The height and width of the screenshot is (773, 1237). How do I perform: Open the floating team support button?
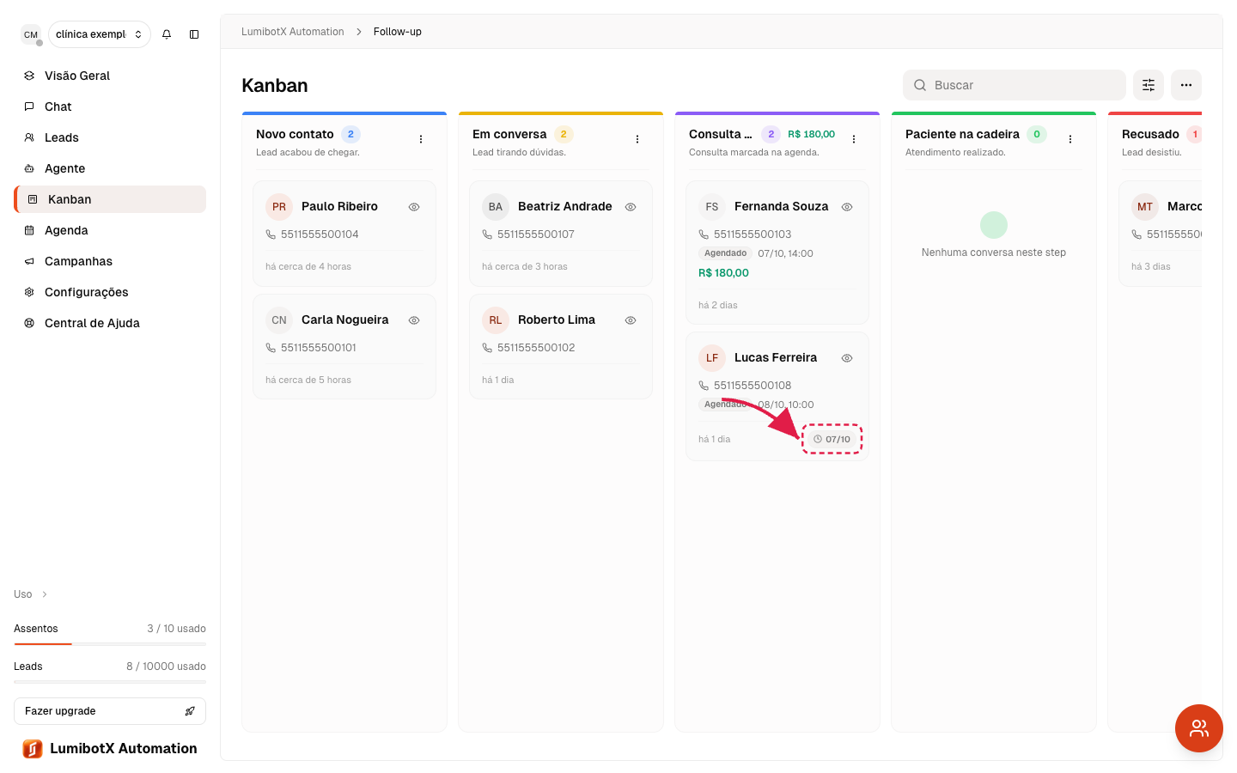click(1199, 728)
